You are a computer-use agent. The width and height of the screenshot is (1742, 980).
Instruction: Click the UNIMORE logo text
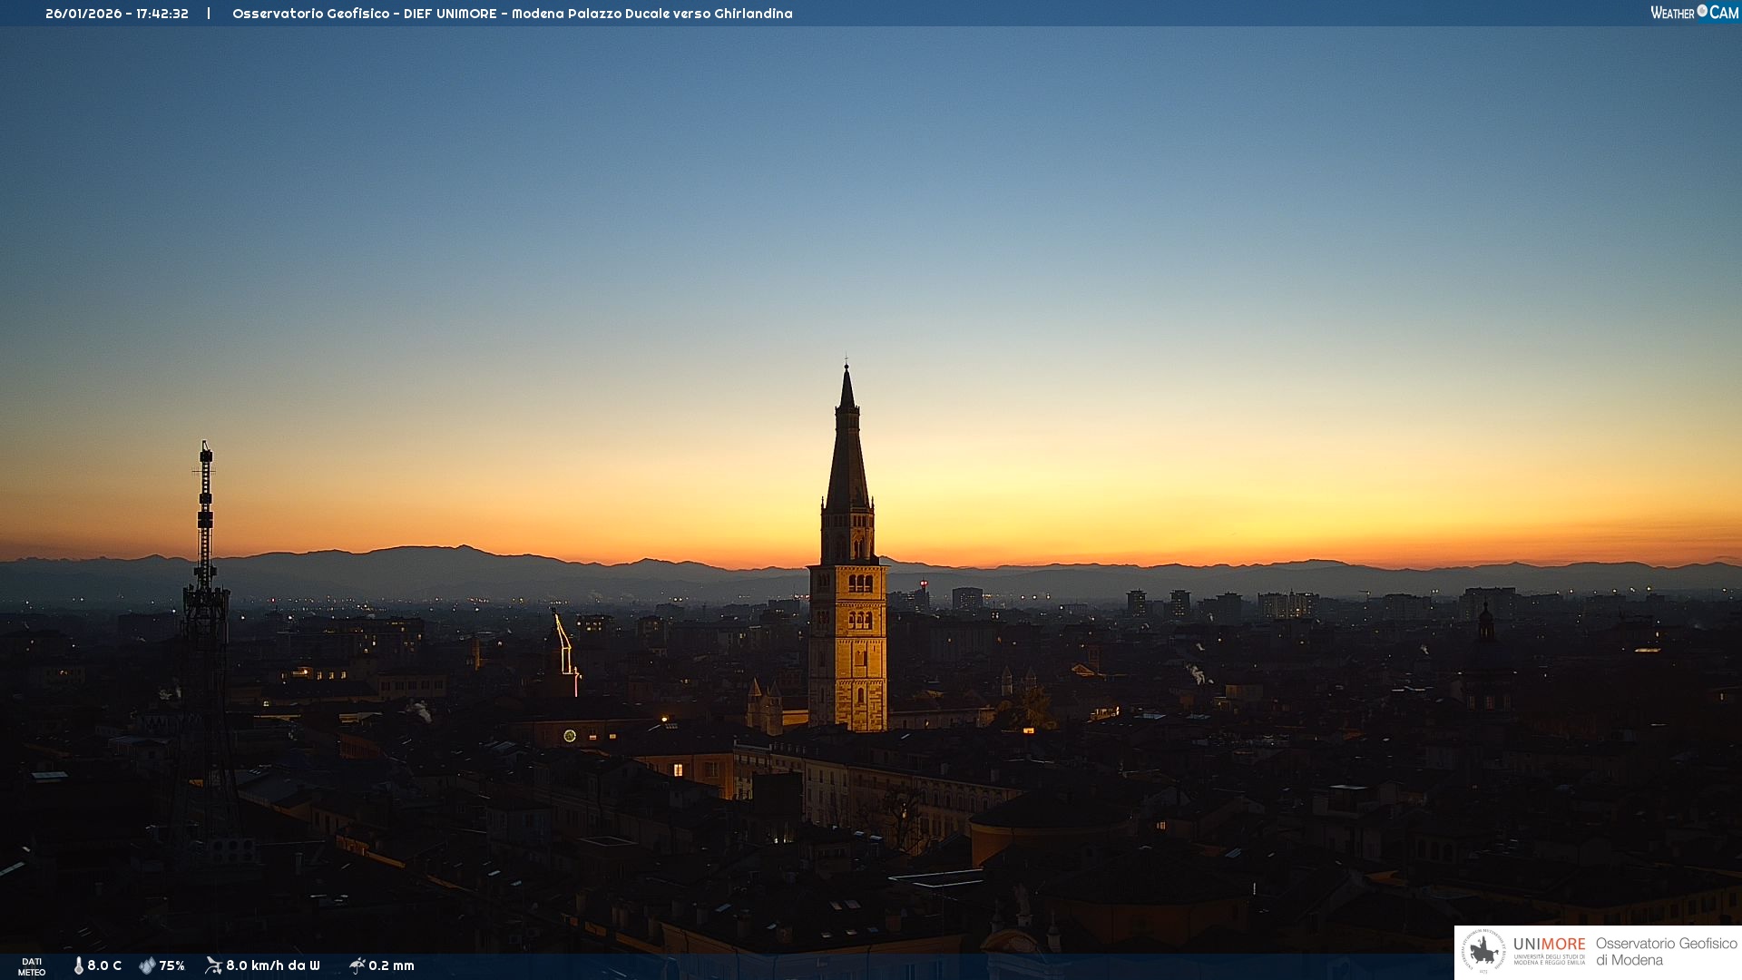tap(1549, 945)
